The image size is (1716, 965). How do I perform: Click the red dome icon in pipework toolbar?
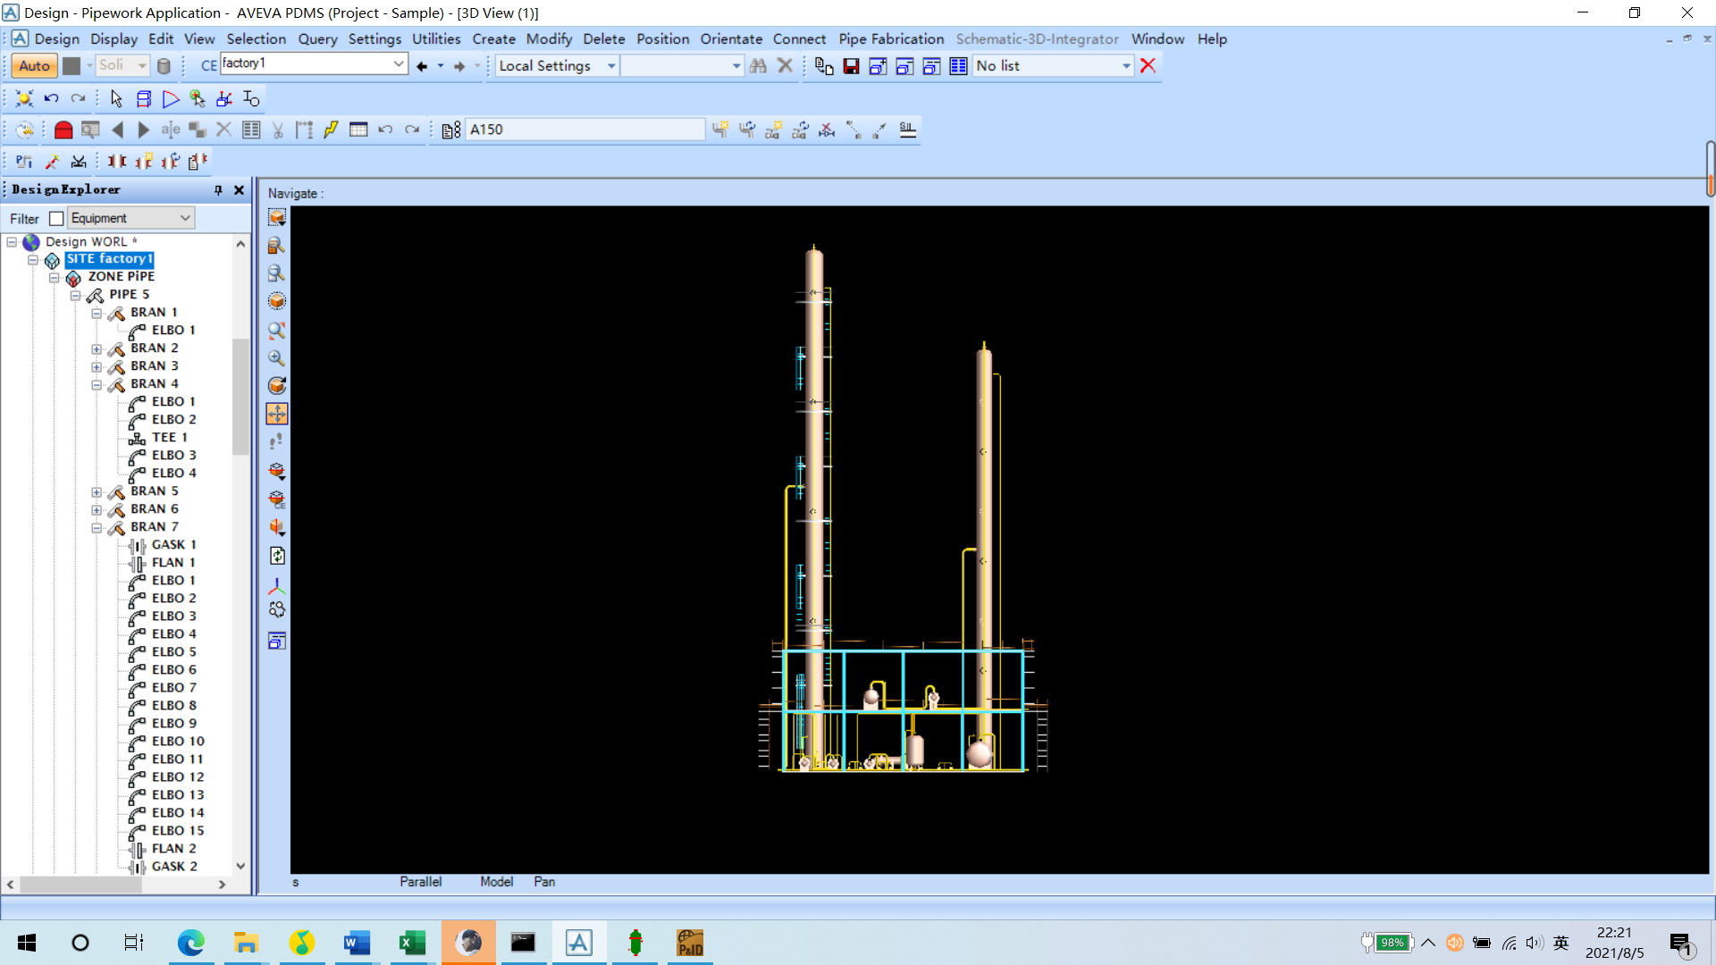(63, 130)
